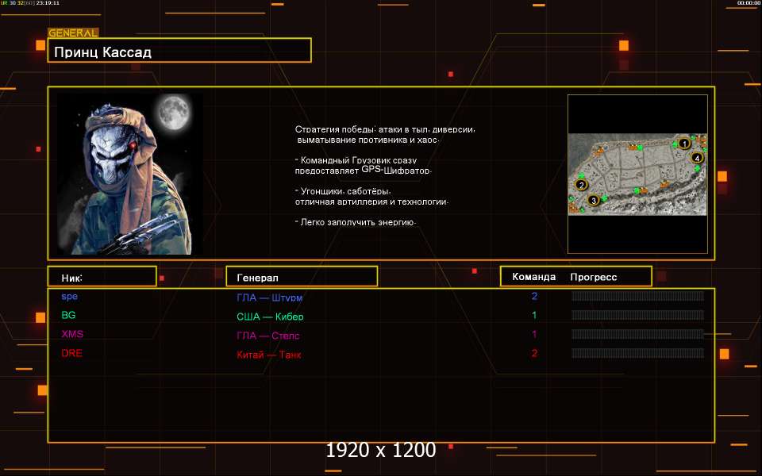Screen dimensions: 762x476
Task: Click the 00:00:00 timer at top right
Action: [x=749, y=3]
